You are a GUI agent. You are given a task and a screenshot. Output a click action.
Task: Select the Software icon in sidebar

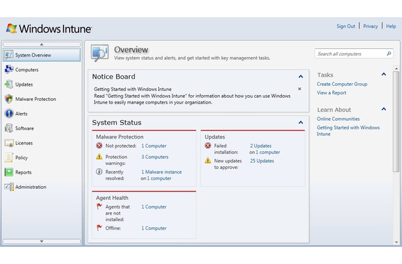[x=9, y=128]
